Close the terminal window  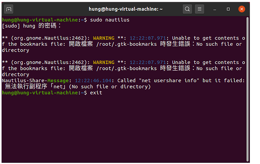242,9
